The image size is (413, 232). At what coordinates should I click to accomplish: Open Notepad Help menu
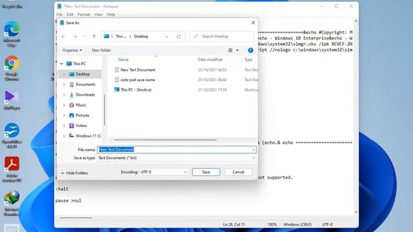111,14
